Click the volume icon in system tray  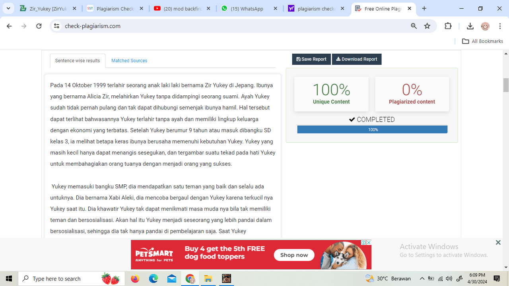pos(449,278)
